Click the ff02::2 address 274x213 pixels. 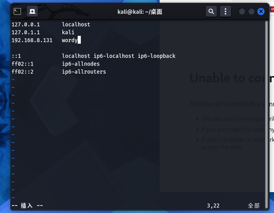click(x=22, y=72)
